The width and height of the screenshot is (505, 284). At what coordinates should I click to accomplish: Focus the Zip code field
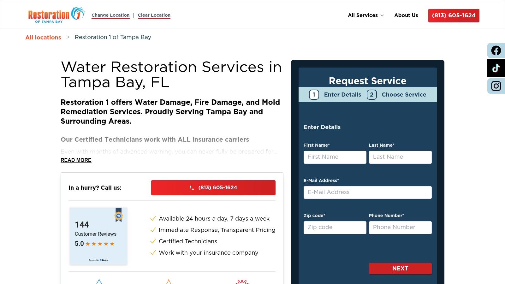pyautogui.click(x=335, y=228)
